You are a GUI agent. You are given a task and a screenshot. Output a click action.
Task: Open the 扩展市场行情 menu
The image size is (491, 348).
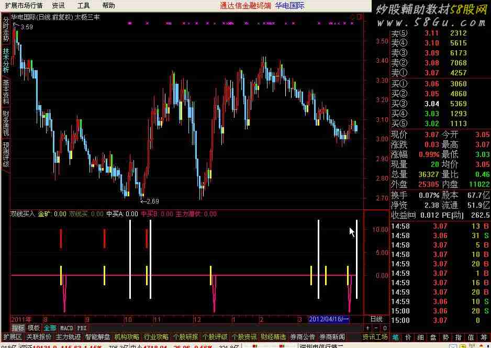point(24,5)
